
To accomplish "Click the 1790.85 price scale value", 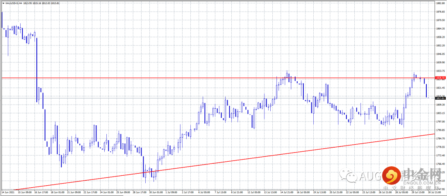I will (441, 130).
